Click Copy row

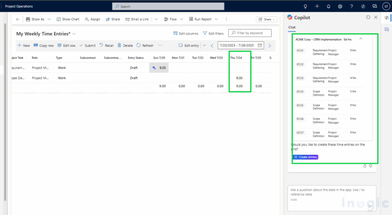point(43,45)
